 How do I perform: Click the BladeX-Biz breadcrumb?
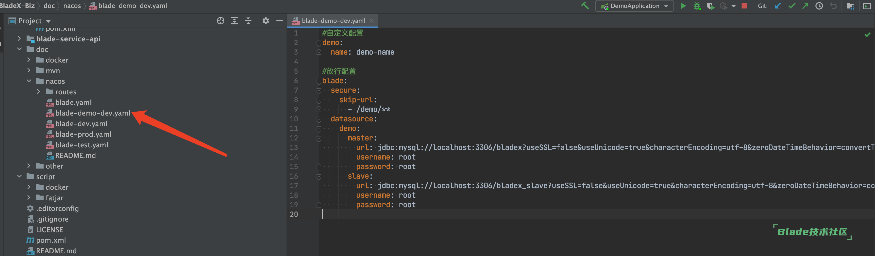point(17,6)
